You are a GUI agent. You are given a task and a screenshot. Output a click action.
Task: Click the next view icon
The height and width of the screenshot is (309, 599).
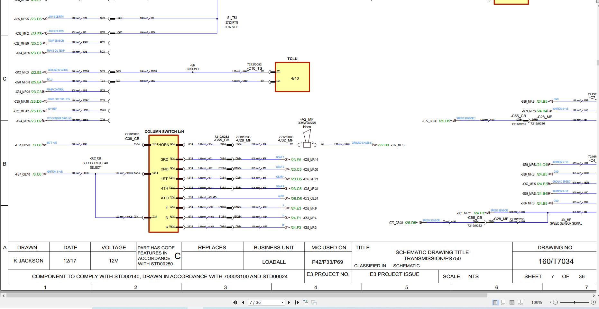[314, 302]
